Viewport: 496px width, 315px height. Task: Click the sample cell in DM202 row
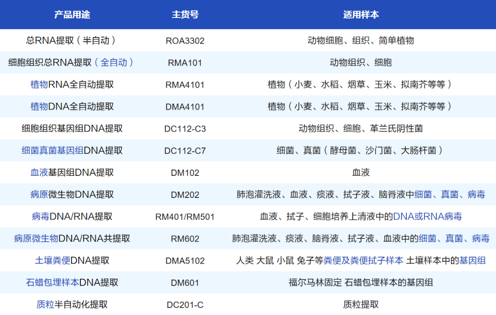361,194
